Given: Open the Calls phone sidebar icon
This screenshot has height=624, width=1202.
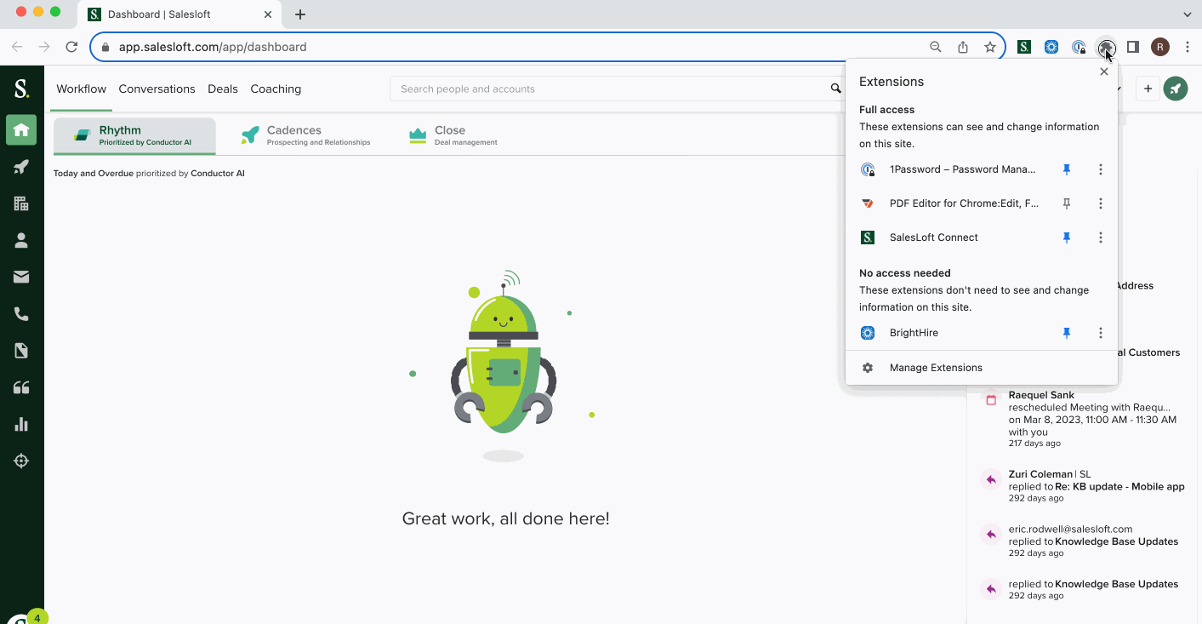Looking at the screenshot, I should pos(21,314).
